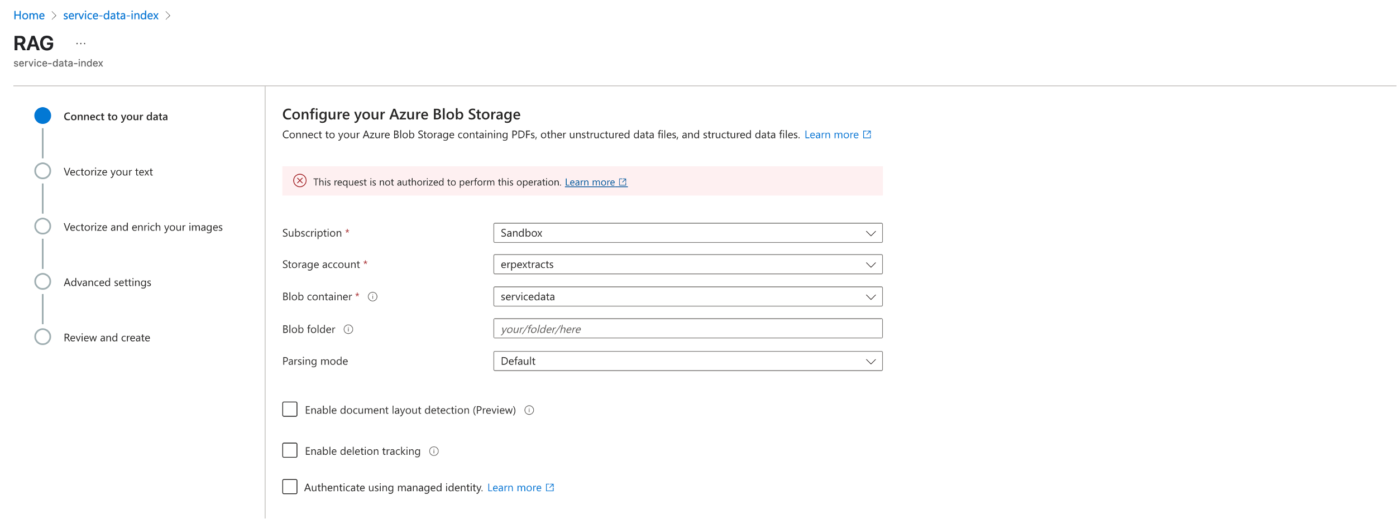Click document layout detection info icon
The height and width of the screenshot is (519, 1397).
529,410
